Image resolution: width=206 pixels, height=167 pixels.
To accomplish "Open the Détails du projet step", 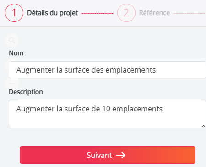I will [x=53, y=13].
